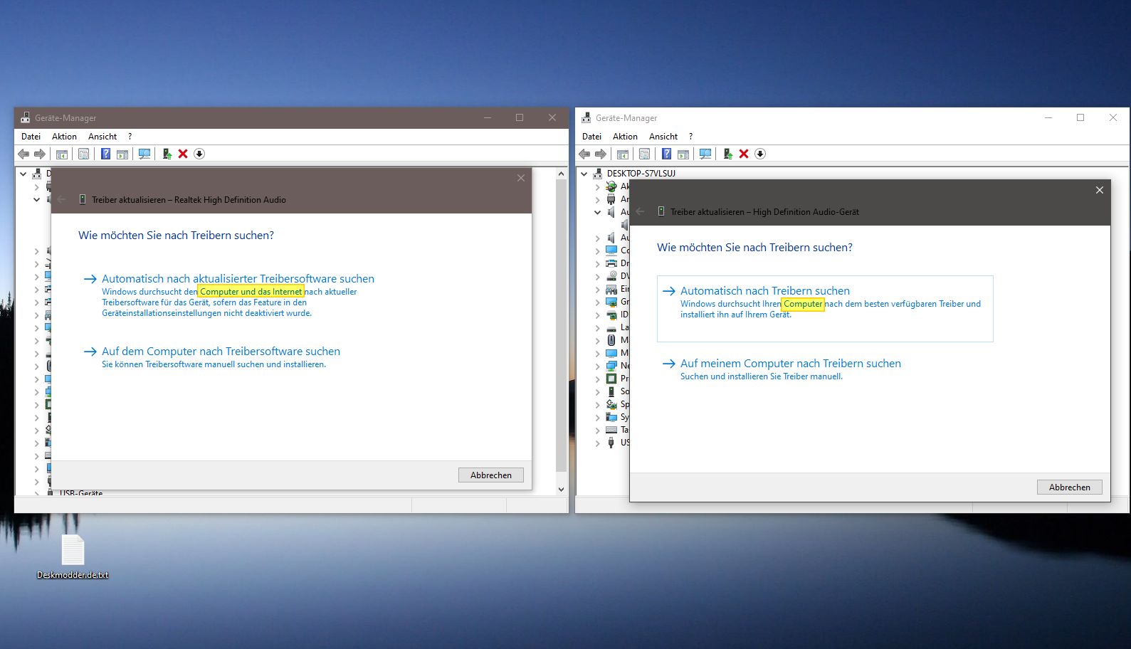Click red X uninstall device icon in left window
The height and width of the screenshot is (649, 1131).
[x=183, y=154]
